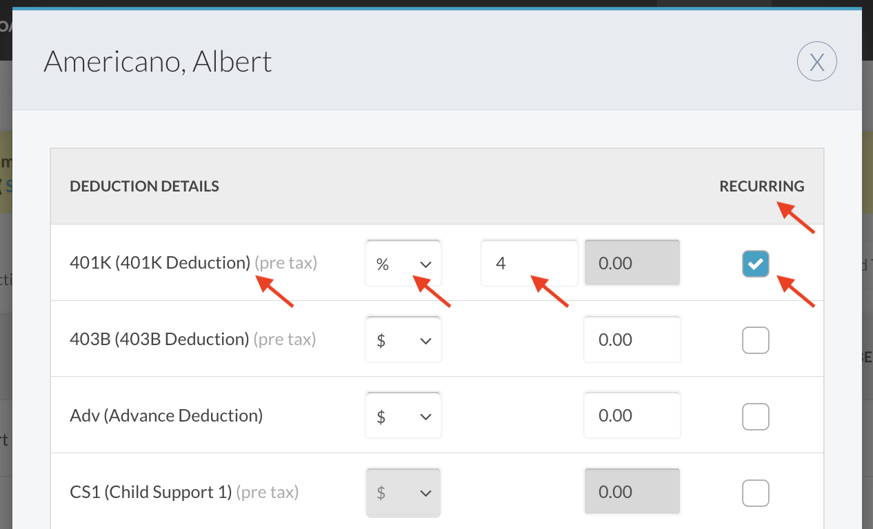The image size is (873, 529).
Task: Enable recurring for 403B Deduction
Action: click(x=755, y=340)
